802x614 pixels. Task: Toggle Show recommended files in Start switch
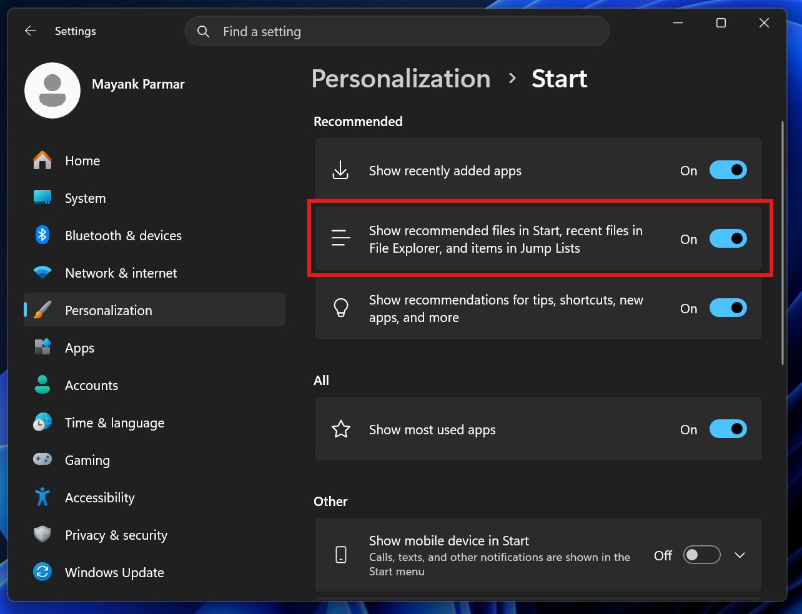pos(728,239)
